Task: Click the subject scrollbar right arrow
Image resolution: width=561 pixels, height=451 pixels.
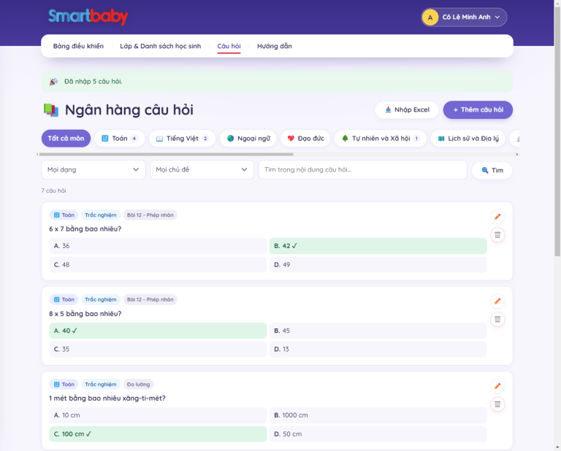Action: pyautogui.click(x=517, y=155)
